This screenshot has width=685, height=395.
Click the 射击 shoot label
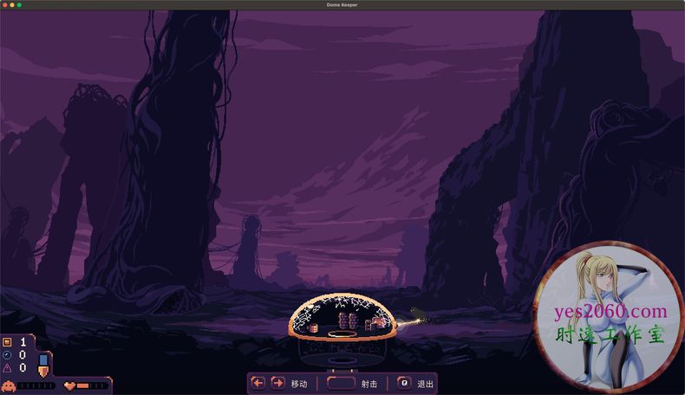(x=369, y=384)
